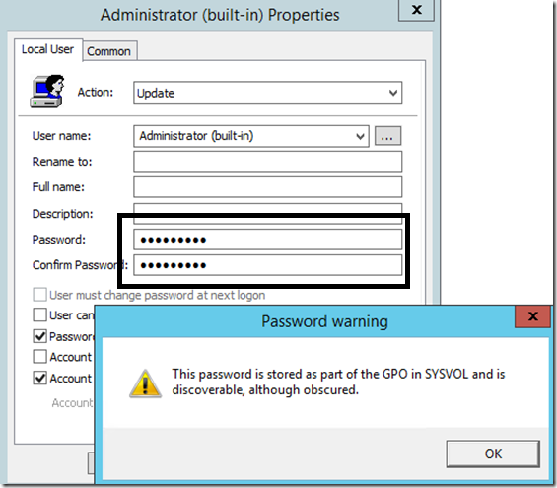Click the browse ellipsis button
Viewport: 557px width, 488px height.
pos(387,136)
